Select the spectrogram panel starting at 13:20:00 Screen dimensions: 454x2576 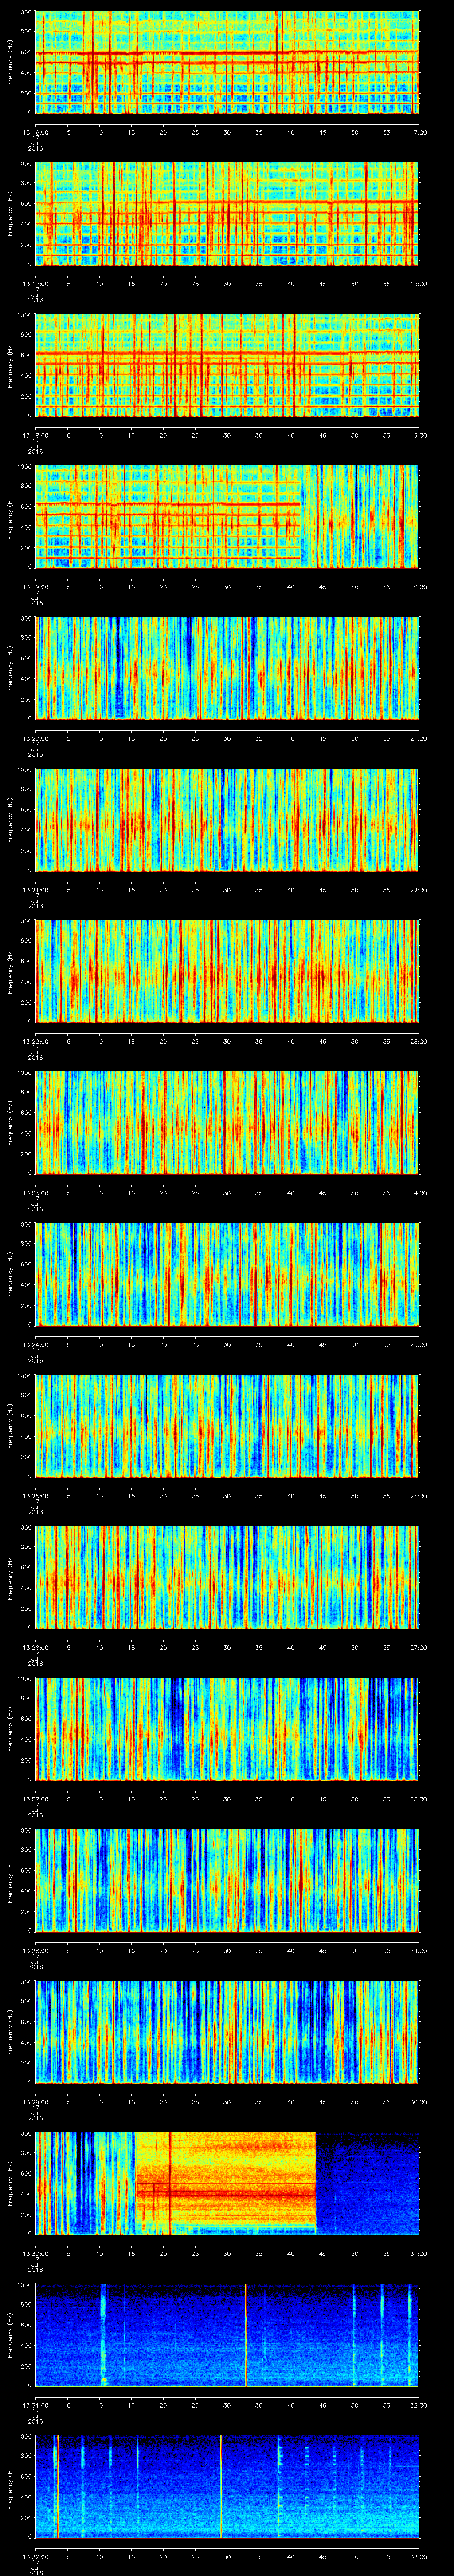[227, 668]
